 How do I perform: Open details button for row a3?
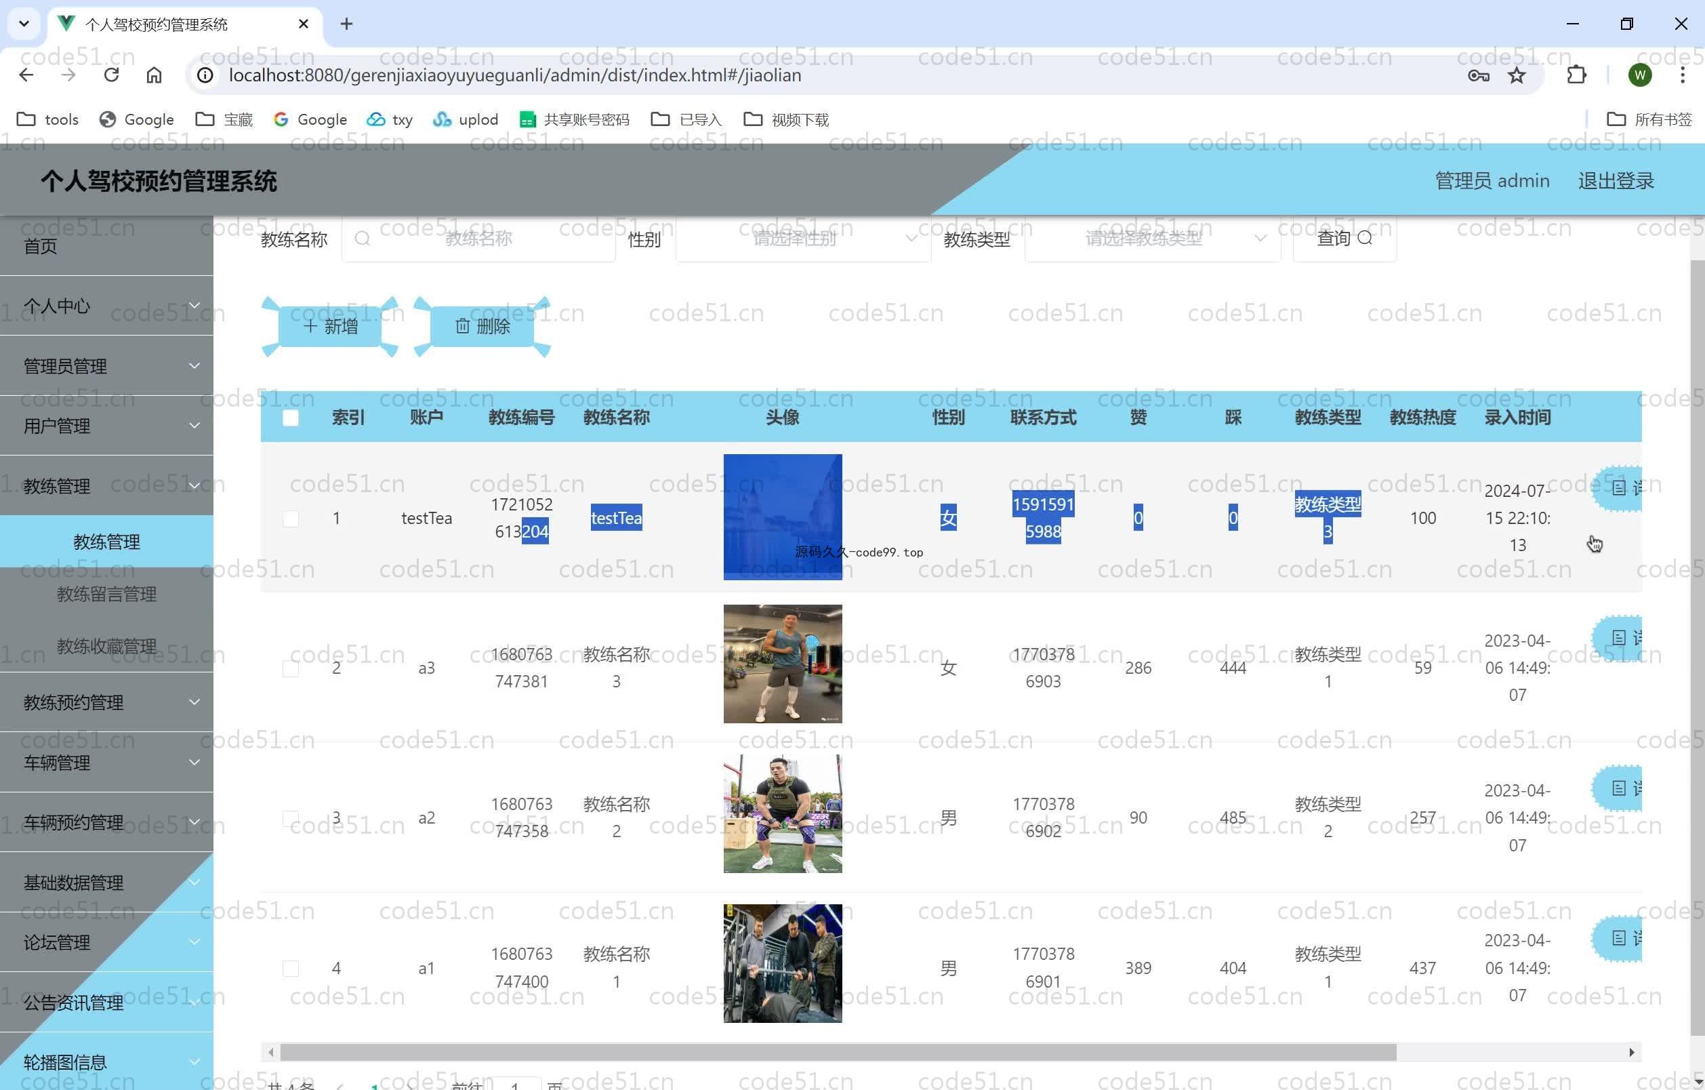click(x=1618, y=638)
